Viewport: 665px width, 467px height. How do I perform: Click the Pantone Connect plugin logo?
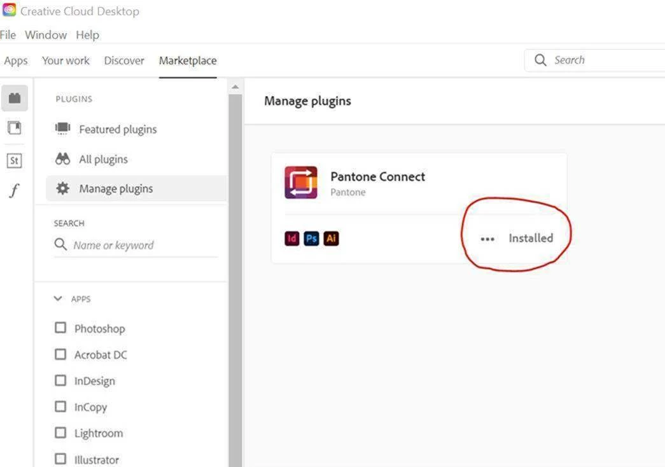(301, 183)
